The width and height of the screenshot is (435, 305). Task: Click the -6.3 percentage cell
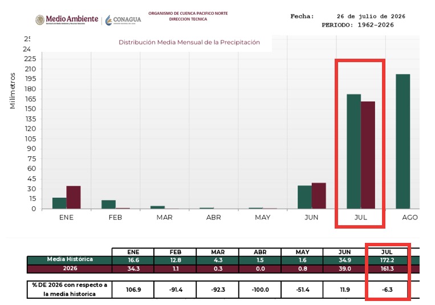point(387,290)
